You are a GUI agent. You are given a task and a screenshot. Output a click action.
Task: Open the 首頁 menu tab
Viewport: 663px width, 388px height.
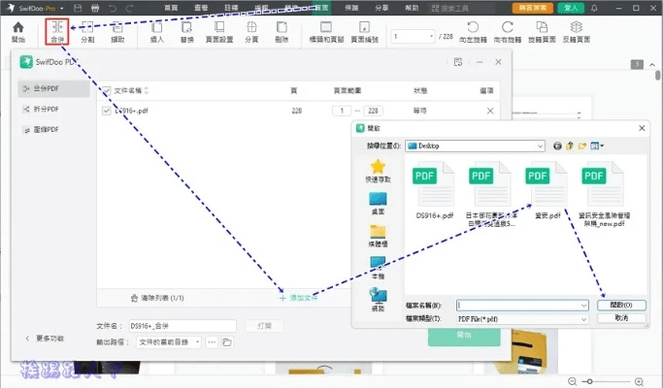coord(171,8)
